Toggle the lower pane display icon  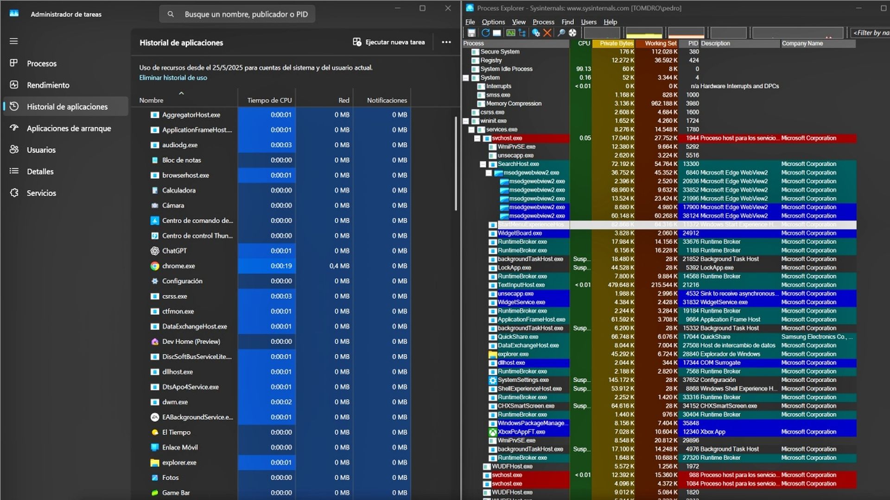[496, 32]
